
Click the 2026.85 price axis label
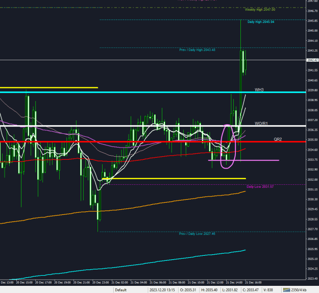[x=312, y=239]
